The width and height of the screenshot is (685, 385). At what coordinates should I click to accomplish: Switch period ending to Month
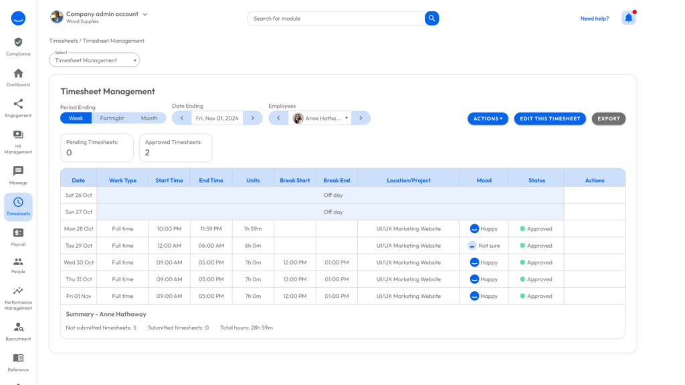[x=149, y=118]
